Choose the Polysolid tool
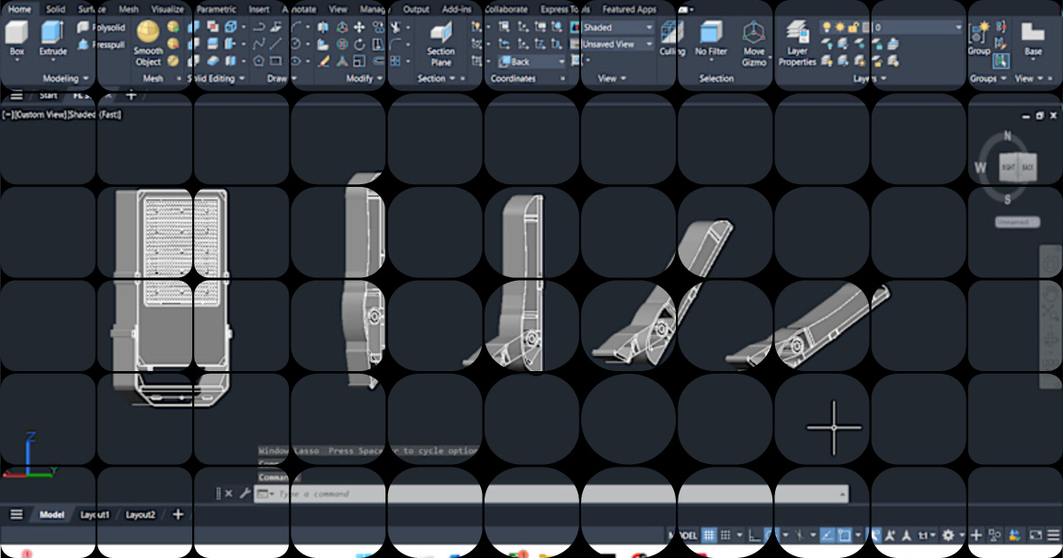This screenshot has width=1063, height=558. pos(101,27)
